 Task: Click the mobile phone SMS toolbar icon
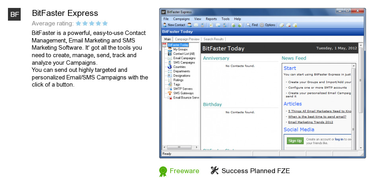[202, 25]
